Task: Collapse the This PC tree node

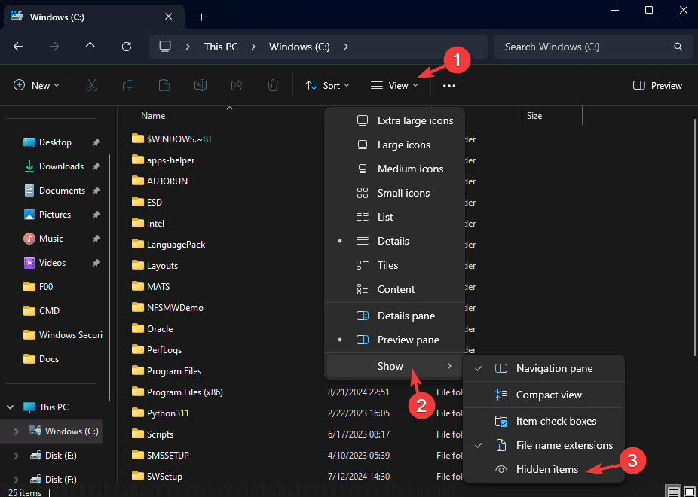Action: click(x=11, y=407)
